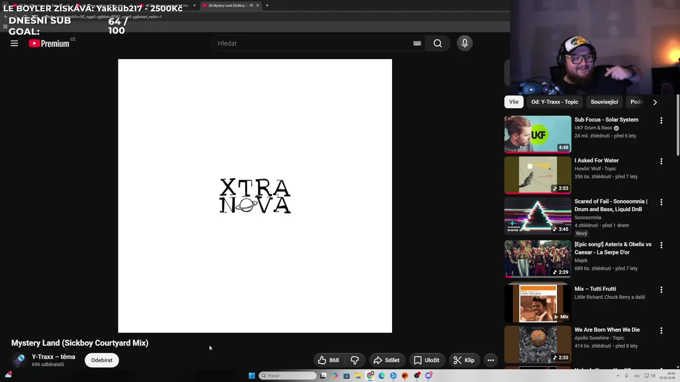Open options menu for Mix – Tutti Frutti

pyautogui.click(x=661, y=290)
